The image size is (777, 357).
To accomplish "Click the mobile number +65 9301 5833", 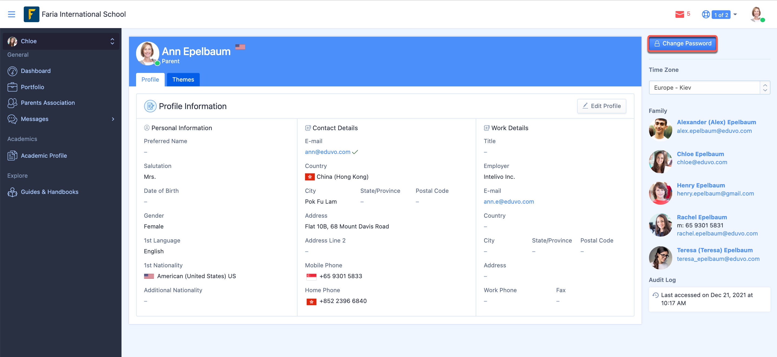I will tap(340, 277).
